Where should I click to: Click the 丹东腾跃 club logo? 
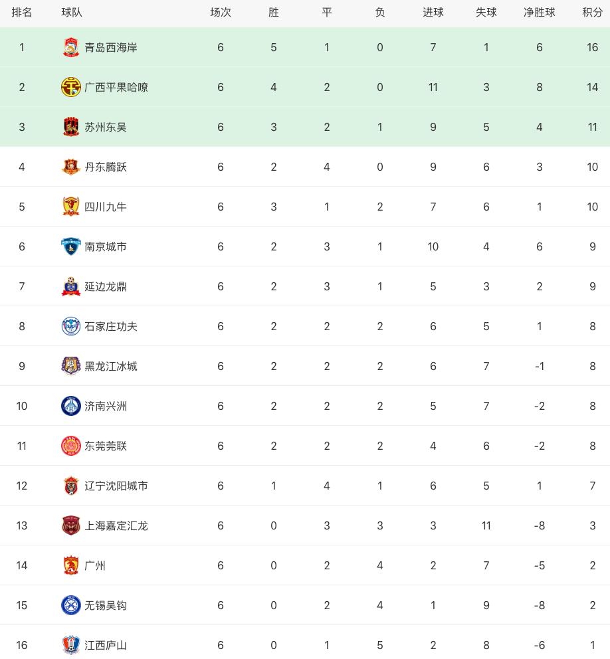click(70, 167)
